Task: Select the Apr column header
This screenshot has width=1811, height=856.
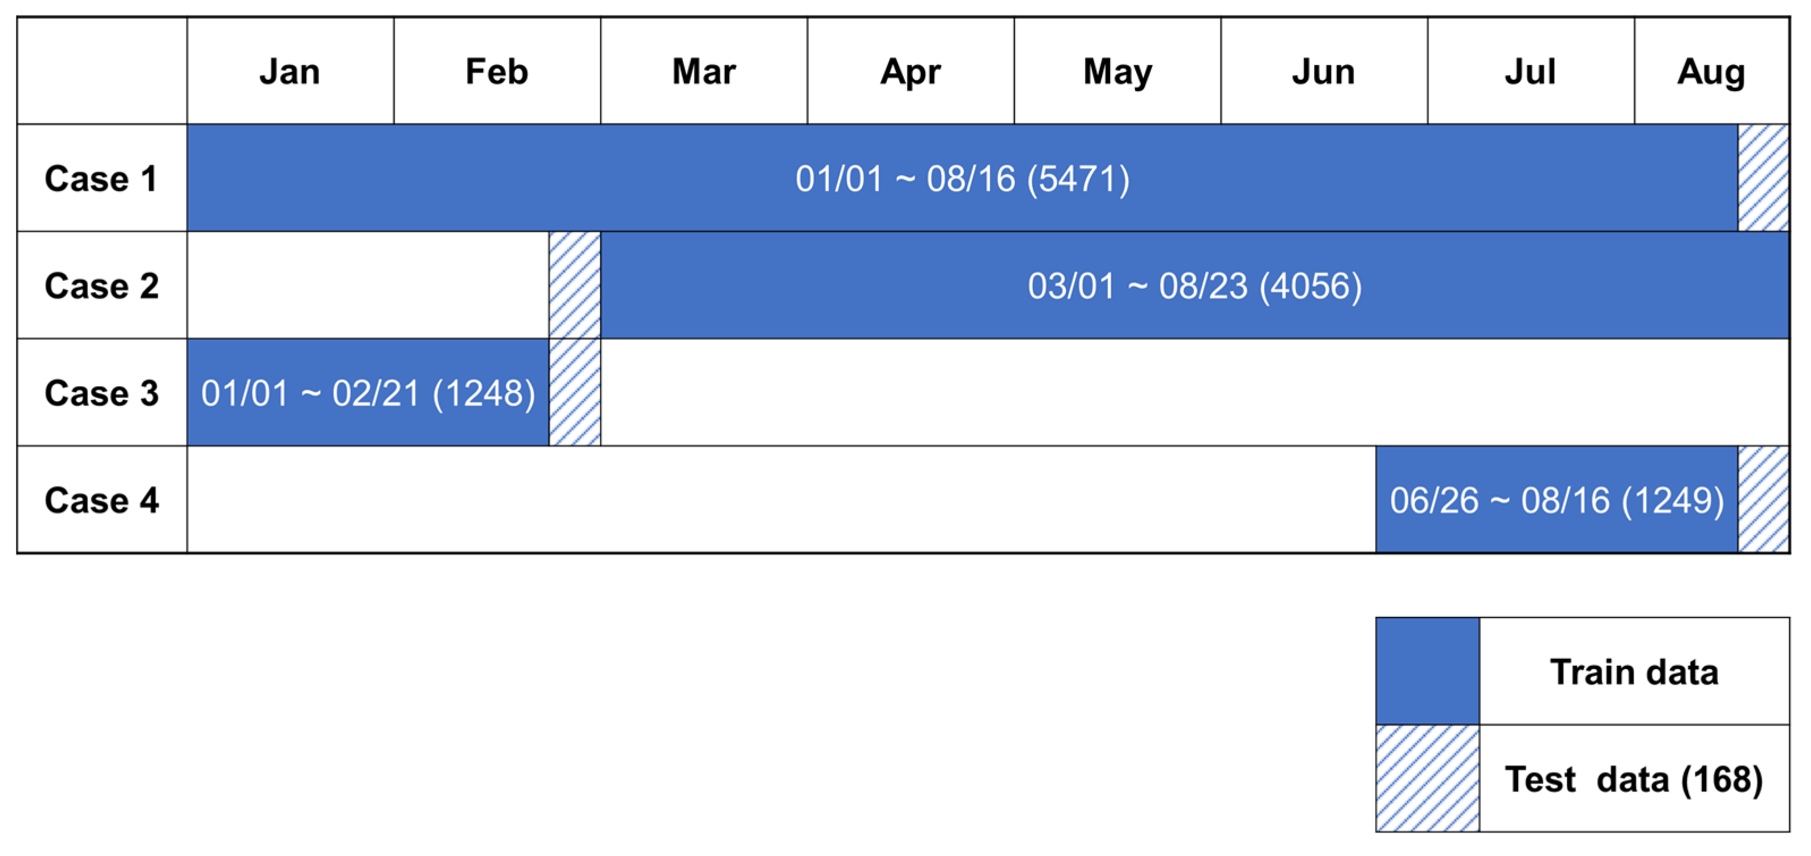Action: [911, 71]
